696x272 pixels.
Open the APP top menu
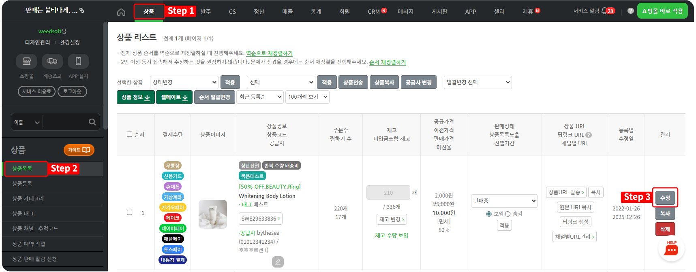tap(471, 12)
